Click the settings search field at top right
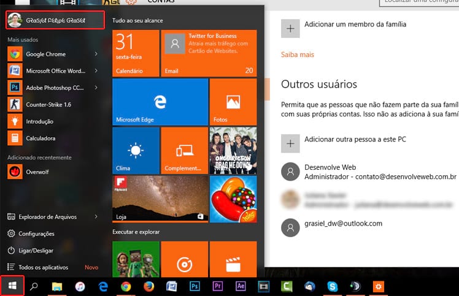 click(419, 2)
